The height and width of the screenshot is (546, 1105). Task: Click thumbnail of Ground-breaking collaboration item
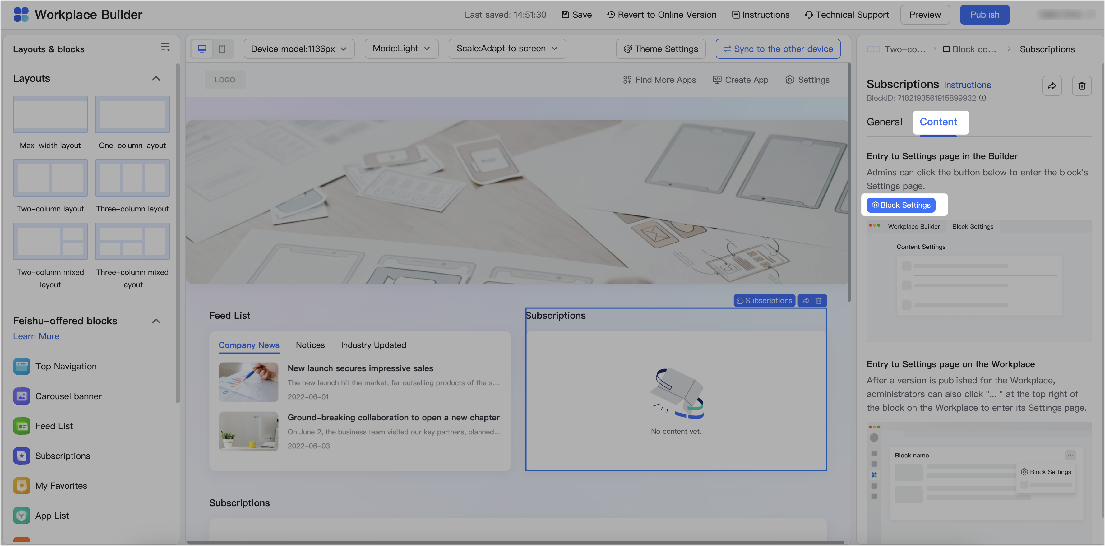(x=248, y=432)
